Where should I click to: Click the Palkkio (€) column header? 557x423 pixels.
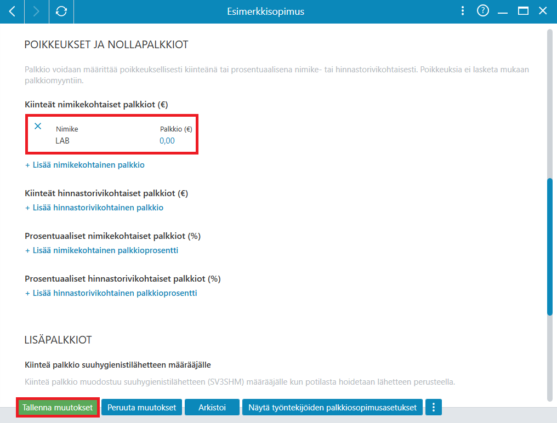(x=176, y=129)
